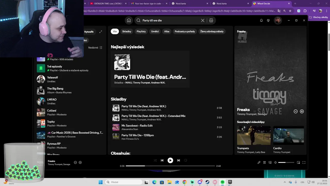Open Spotify from the Windows taskbar
This screenshot has height=186, width=330.
(x=222, y=182)
